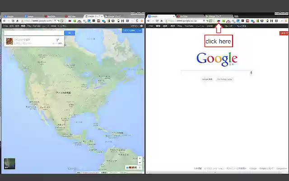Expand the blue dropdown arrow in Maps

140,30
